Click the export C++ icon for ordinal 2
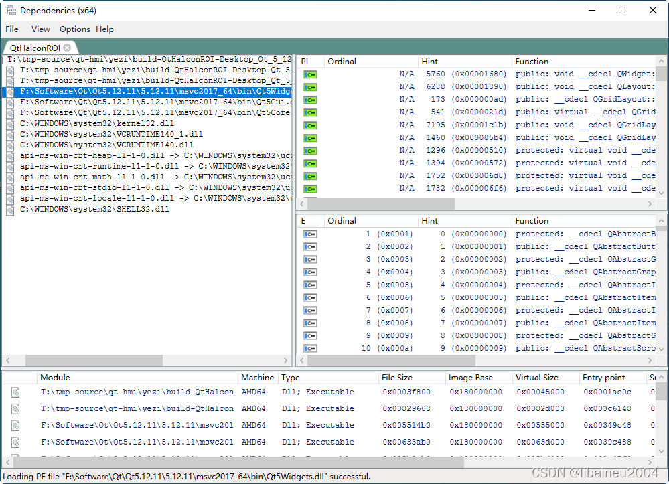The image size is (669, 484). (x=310, y=247)
